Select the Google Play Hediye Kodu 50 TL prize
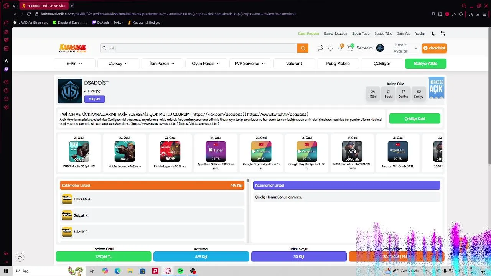Screen dimensions: 491x276 click(306, 153)
